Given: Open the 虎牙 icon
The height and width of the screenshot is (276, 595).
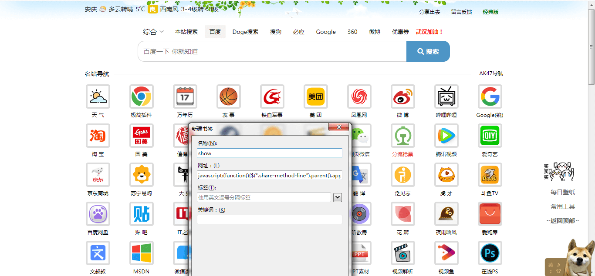Looking at the screenshot, I should (x=446, y=175).
